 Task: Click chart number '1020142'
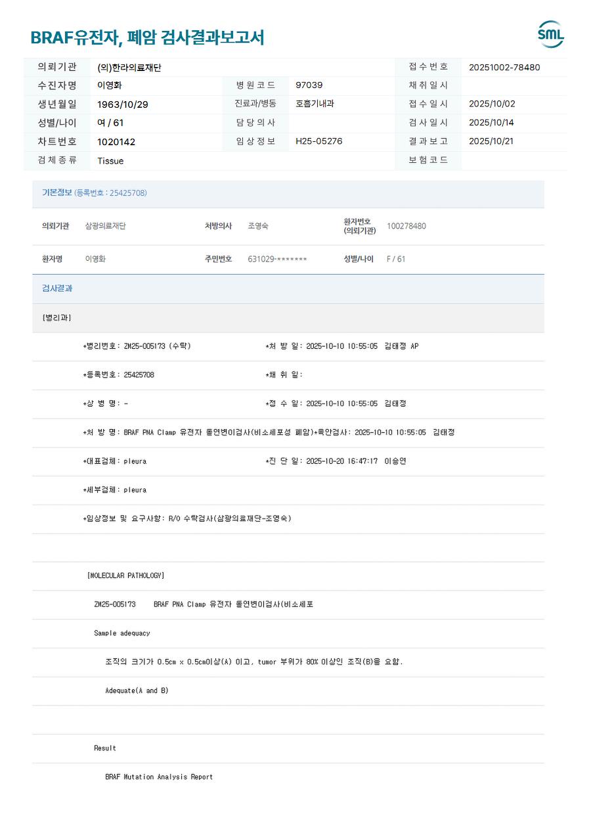tap(116, 142)
